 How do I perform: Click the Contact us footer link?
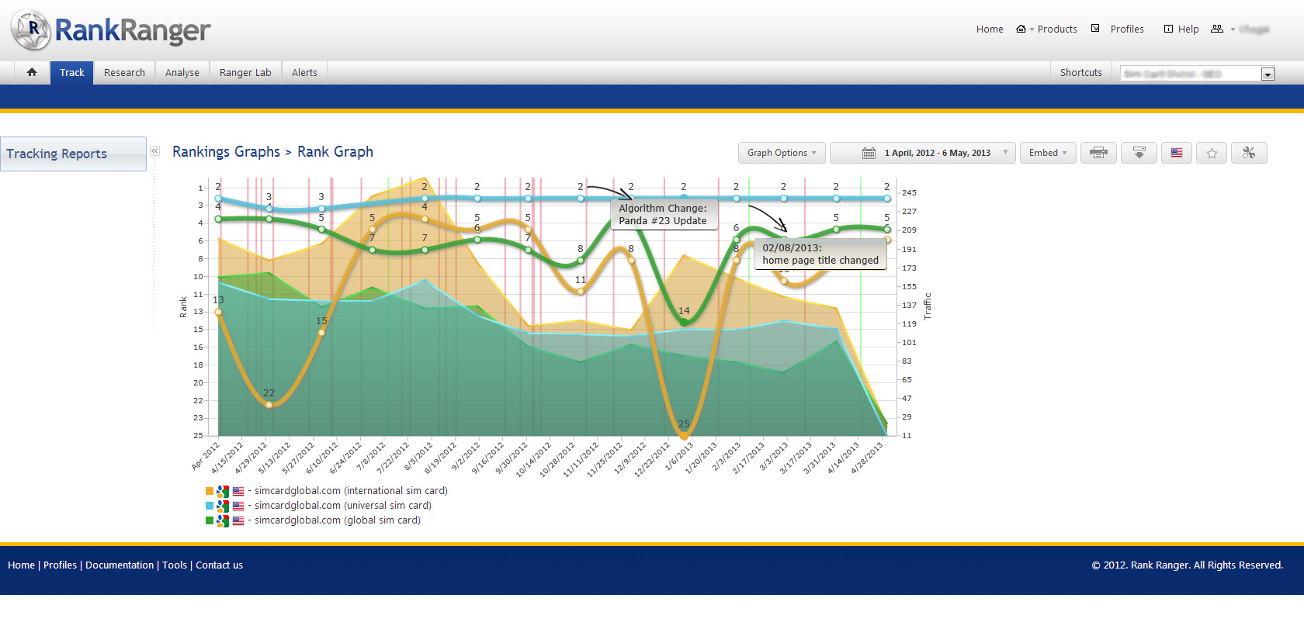(x=219, y=565)
